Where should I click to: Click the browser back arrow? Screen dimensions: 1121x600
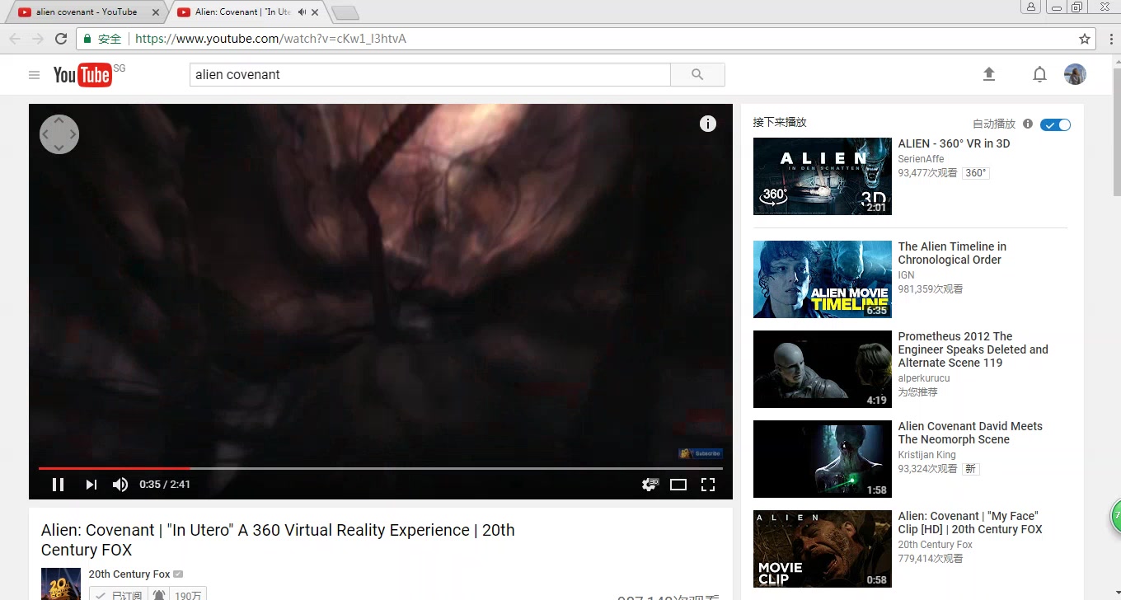coord(15,39)
